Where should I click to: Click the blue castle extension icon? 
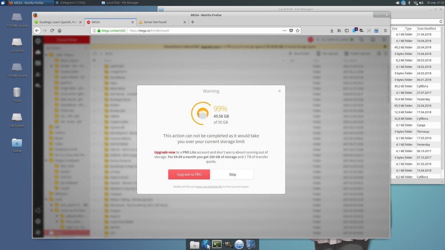pos(377,31)
